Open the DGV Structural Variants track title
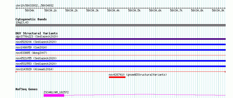 tap(37, 33)
